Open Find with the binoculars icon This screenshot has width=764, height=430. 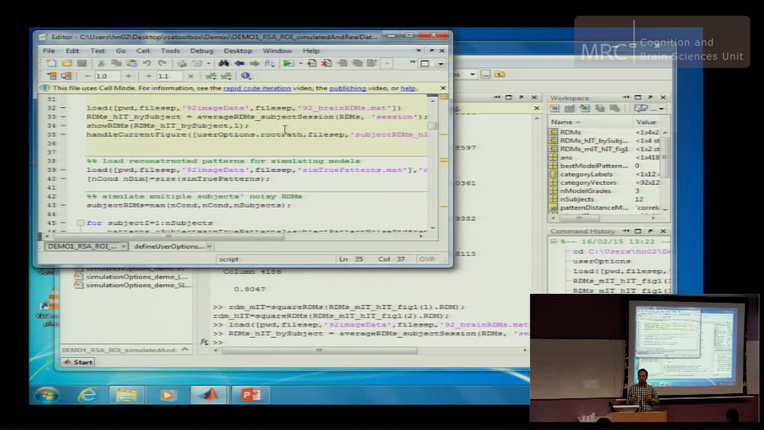coord(223,63)
